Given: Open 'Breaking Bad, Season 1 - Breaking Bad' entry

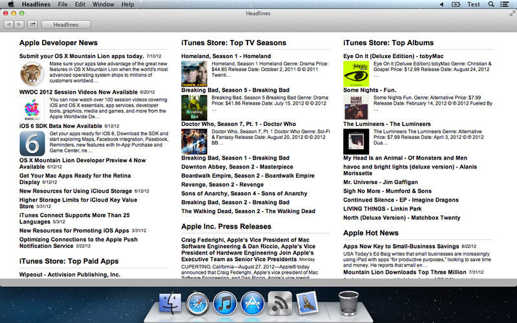Looking at the screenshot, I should point(235,158).
